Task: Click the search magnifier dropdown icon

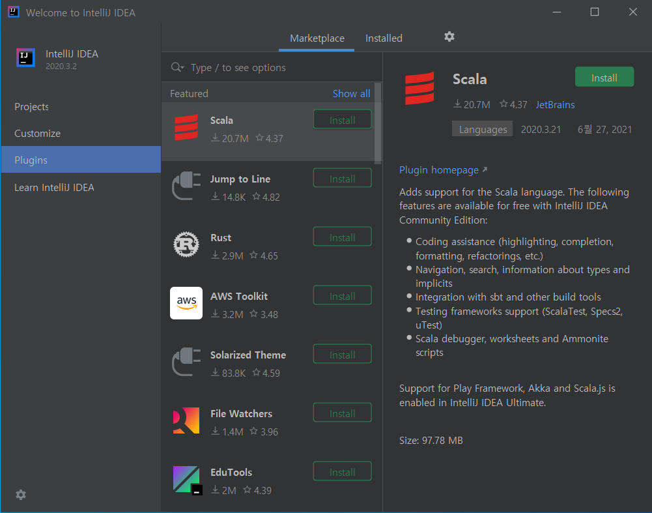Action: pyautogui.click(x=178, y=67)
